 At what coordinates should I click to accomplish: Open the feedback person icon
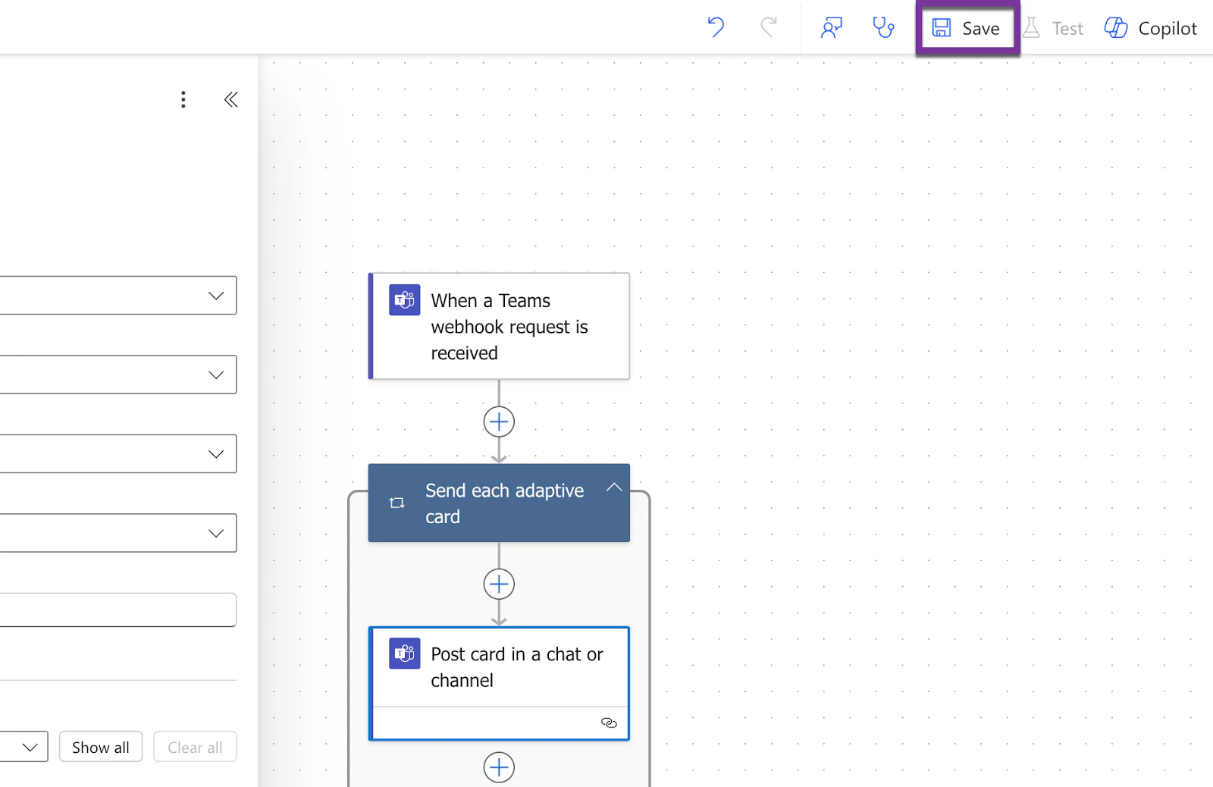pyautogui.click(x=832, y=28)
